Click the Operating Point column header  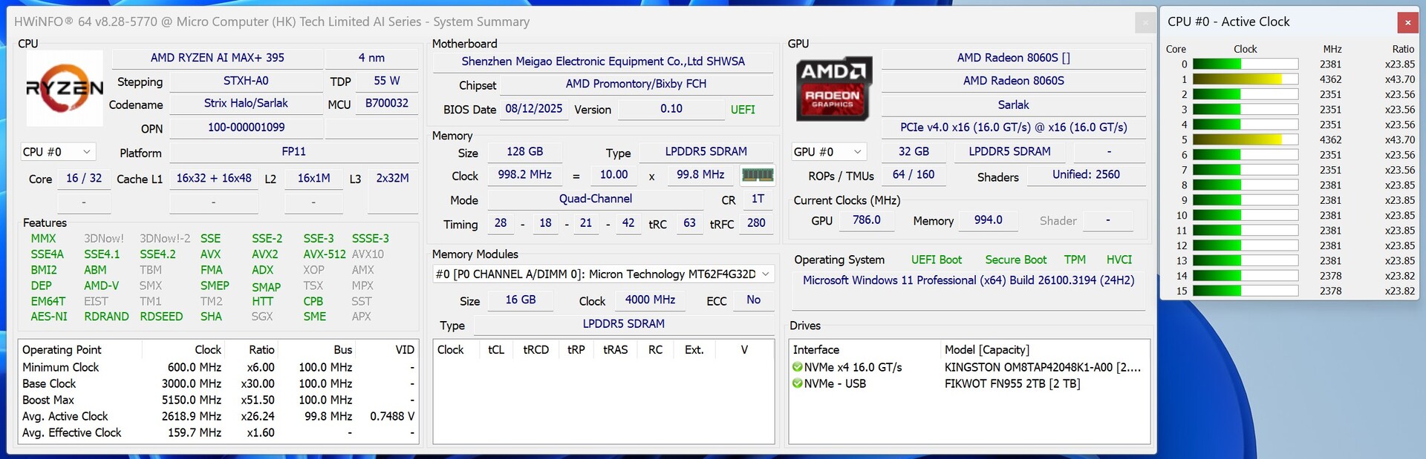coord(62,350)
